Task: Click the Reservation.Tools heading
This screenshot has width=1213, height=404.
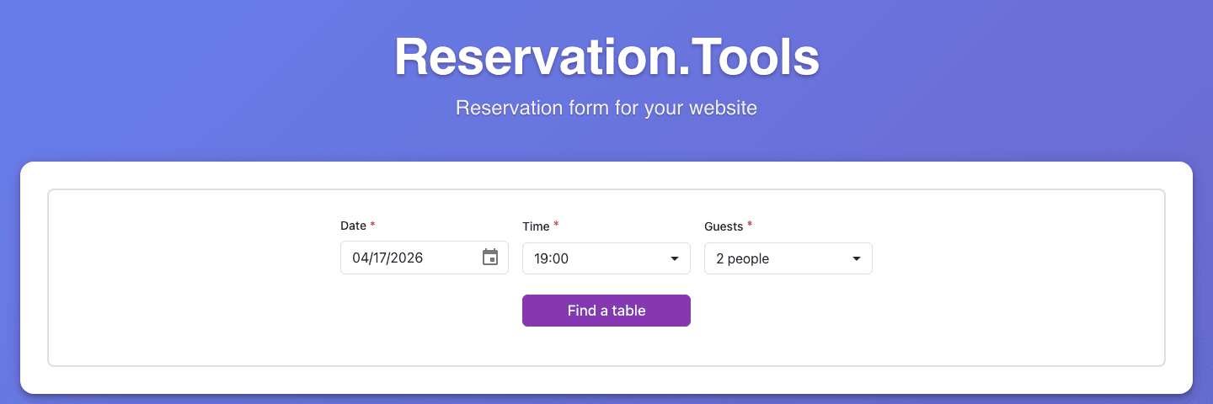Action: 606,57
